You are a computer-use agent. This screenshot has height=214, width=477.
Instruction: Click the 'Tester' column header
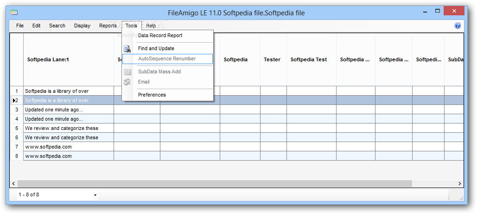pos(273,60)
